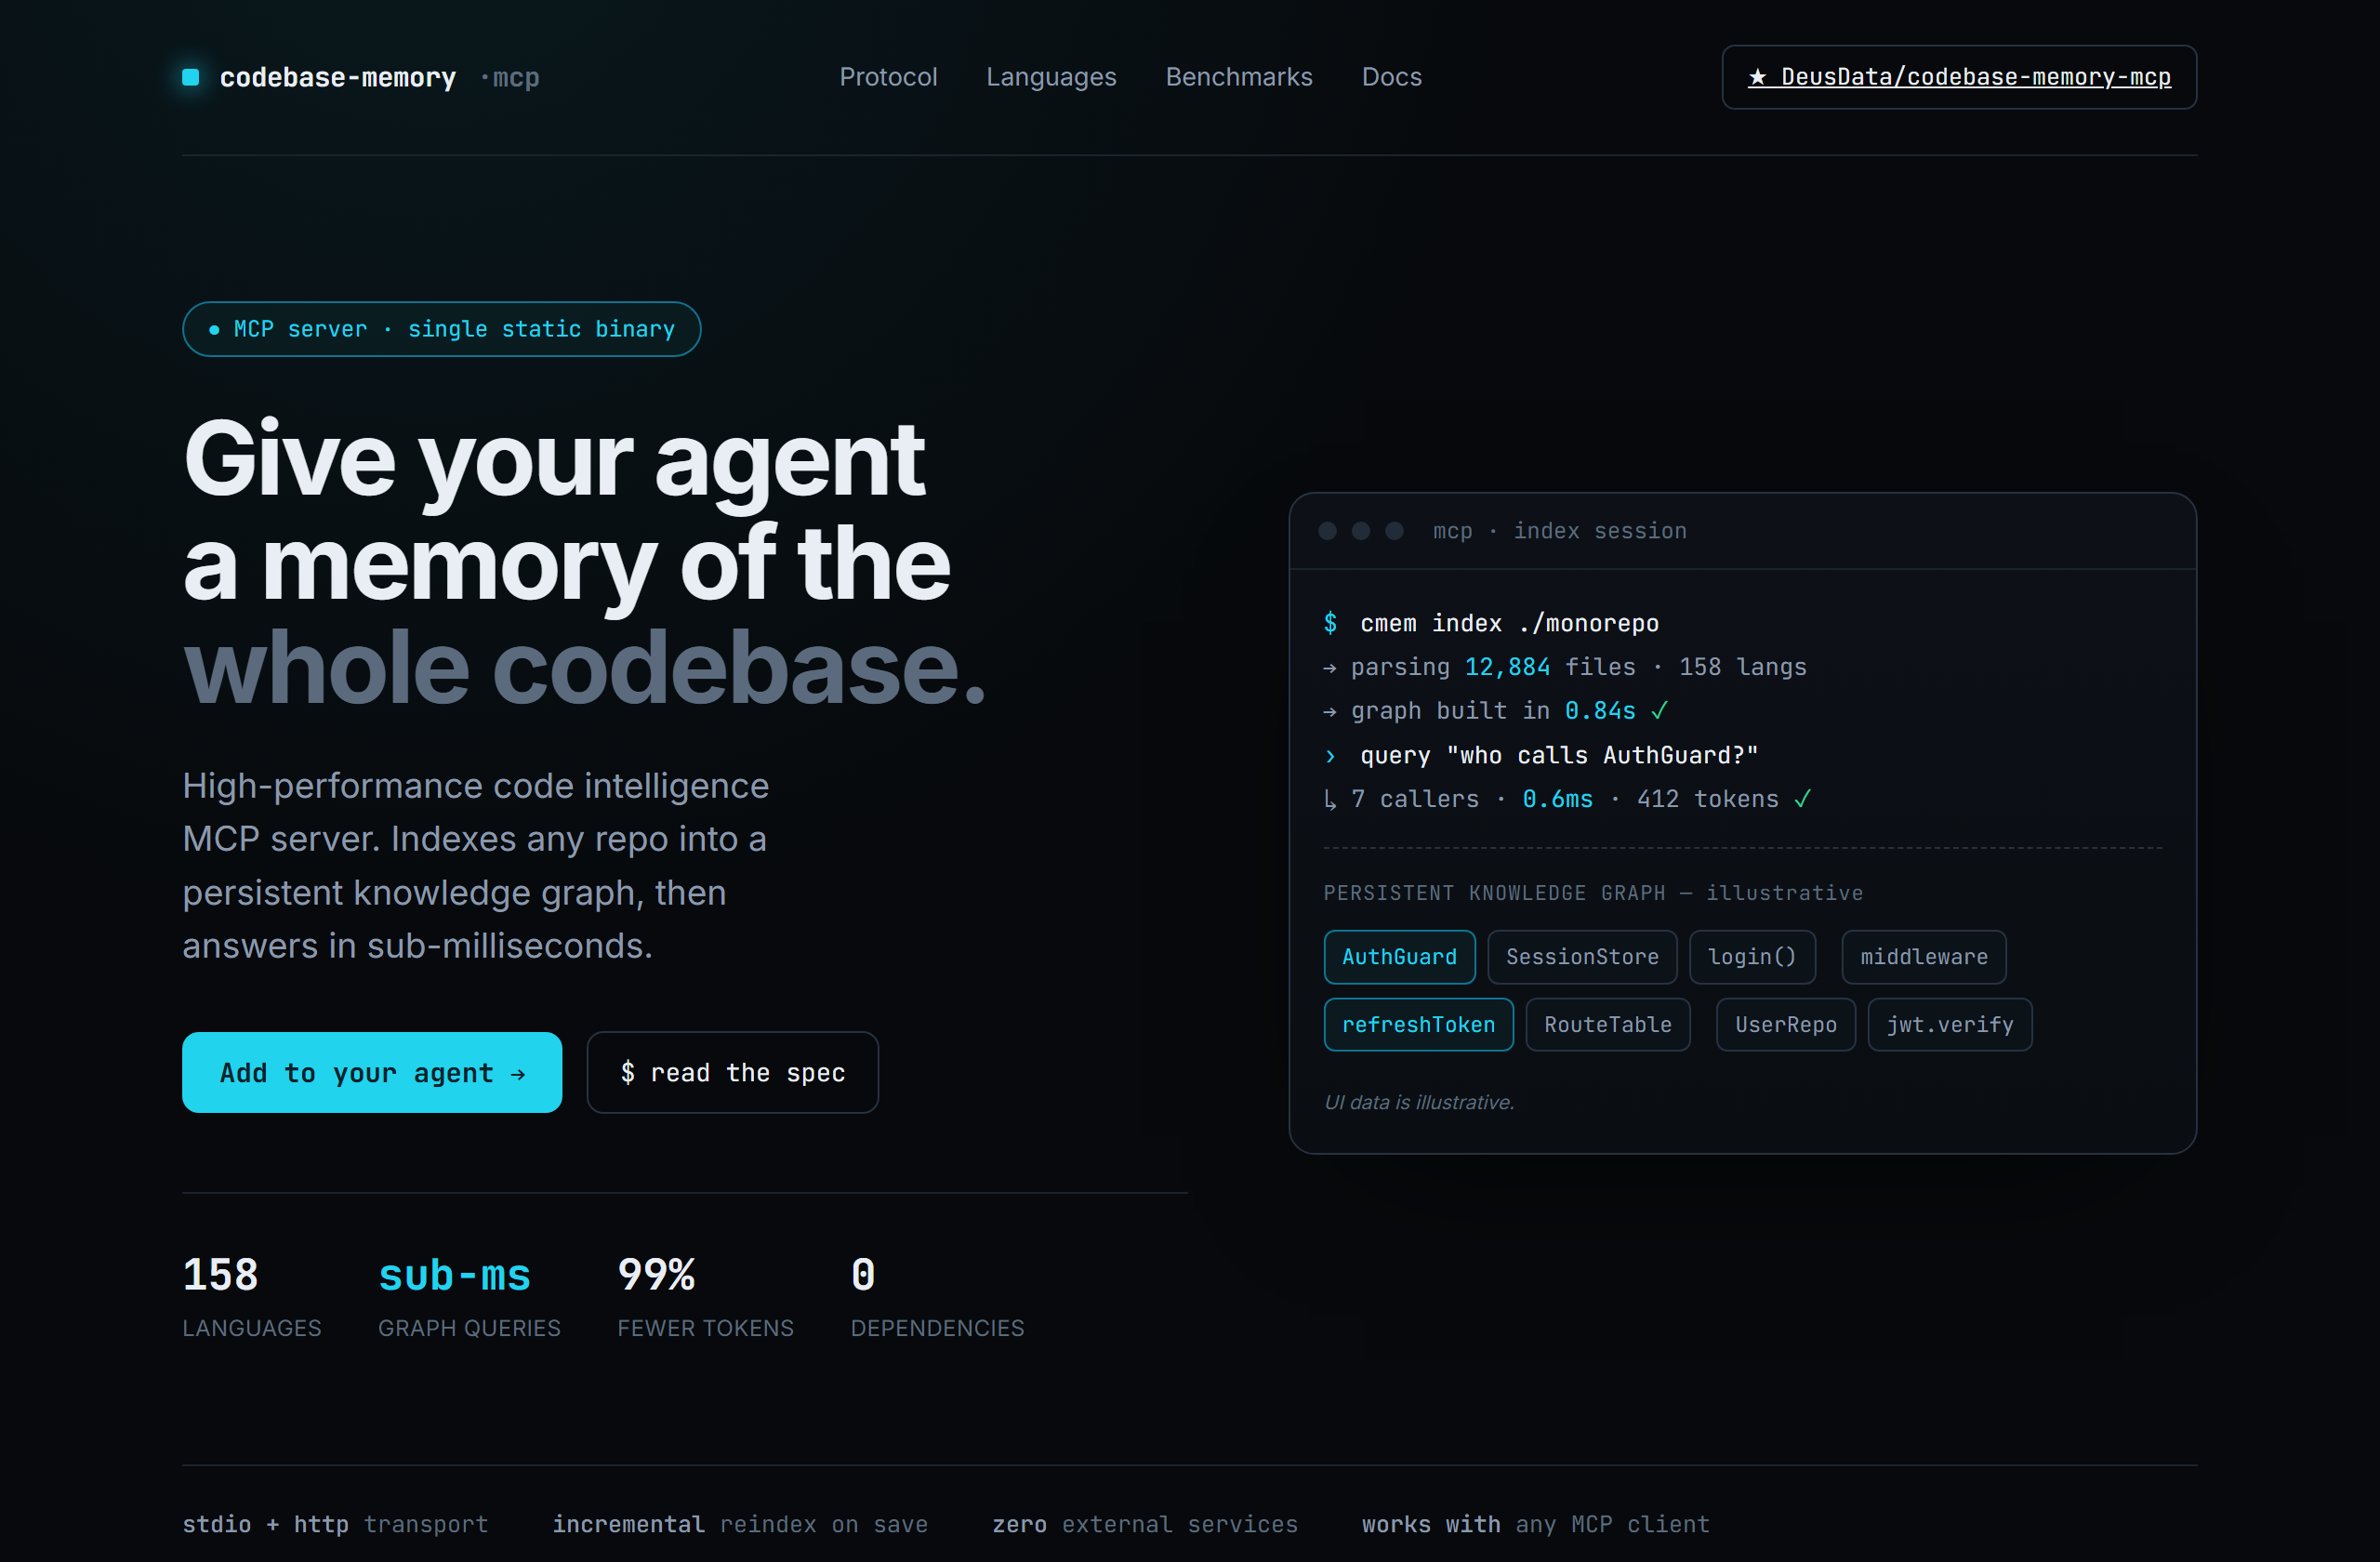This screenshot has height=1562, width=2380.
Task: Click the '0.6ms' query latency value
Action: pos(1557,799)
